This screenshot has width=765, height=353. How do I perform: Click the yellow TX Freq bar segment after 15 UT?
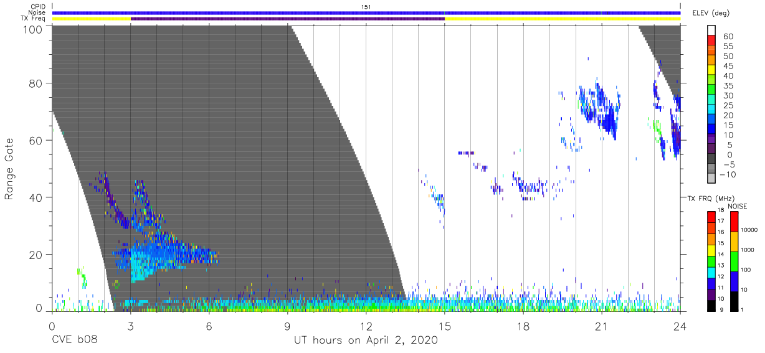click(563, 19)
